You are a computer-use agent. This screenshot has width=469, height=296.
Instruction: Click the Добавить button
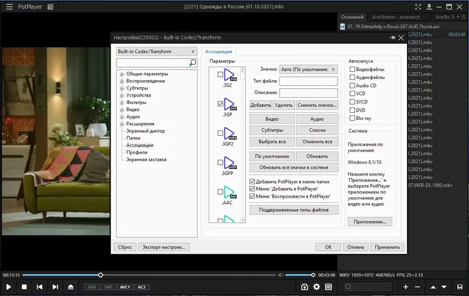[260, 105]
